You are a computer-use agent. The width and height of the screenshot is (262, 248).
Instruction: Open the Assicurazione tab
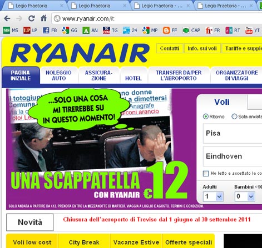pos(98,75)
